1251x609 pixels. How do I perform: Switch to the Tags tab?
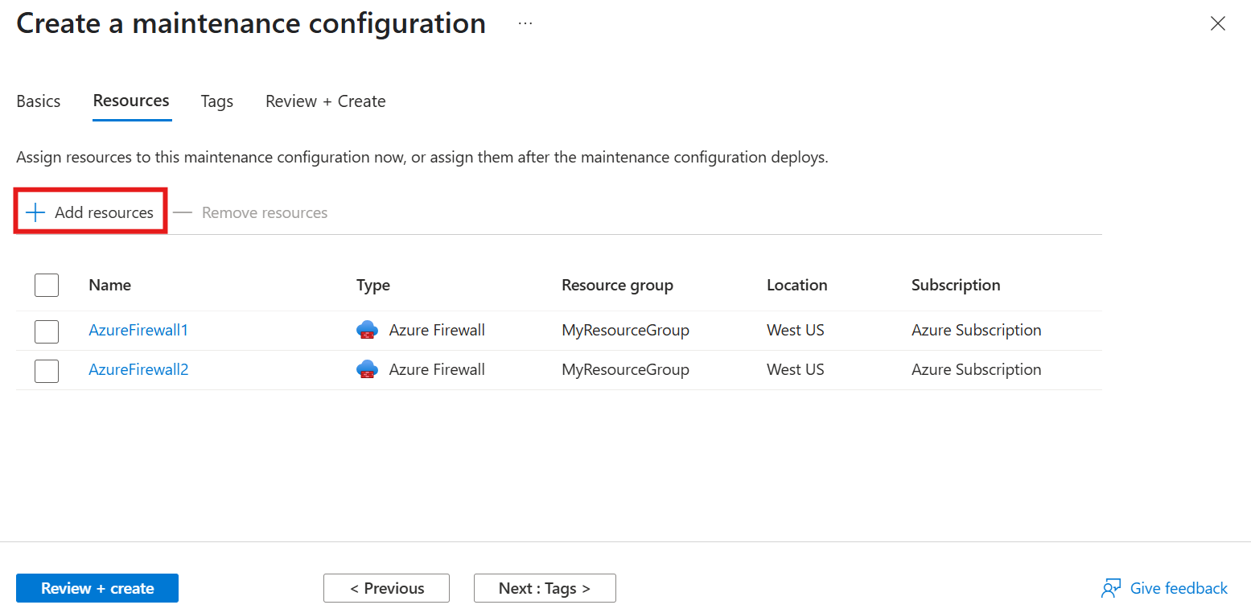click(x=216, y=101)
